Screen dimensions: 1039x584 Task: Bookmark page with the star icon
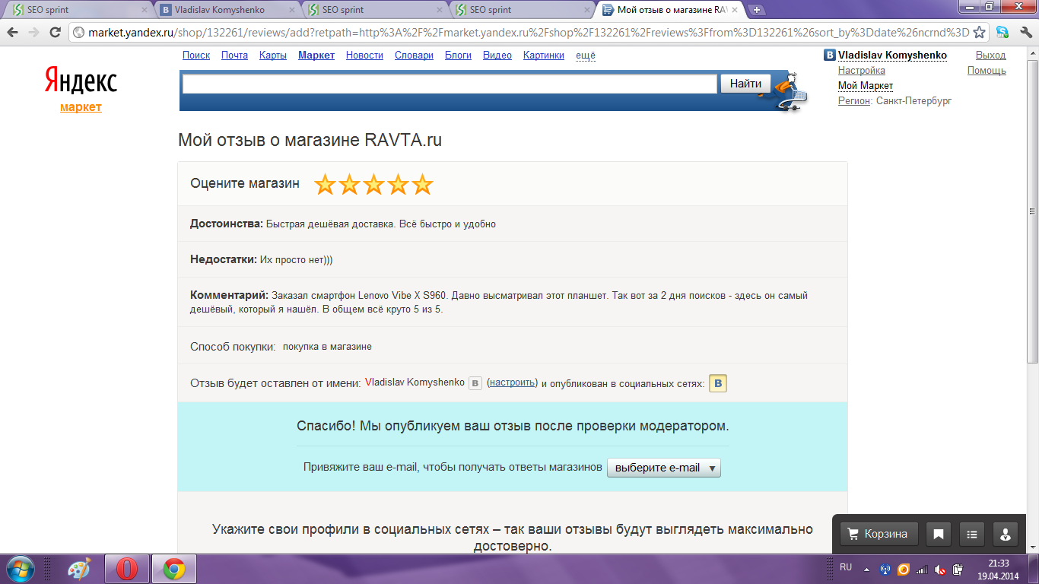pos(979,33)
